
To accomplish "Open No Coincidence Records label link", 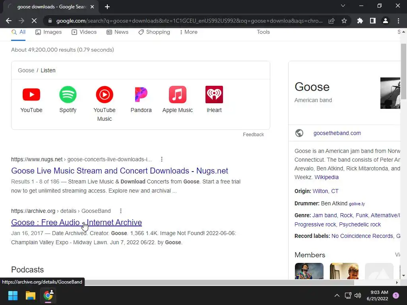I will (362, 236).
